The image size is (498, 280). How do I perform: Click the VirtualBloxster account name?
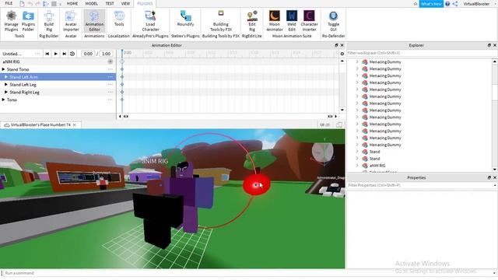tap(476, 4)
